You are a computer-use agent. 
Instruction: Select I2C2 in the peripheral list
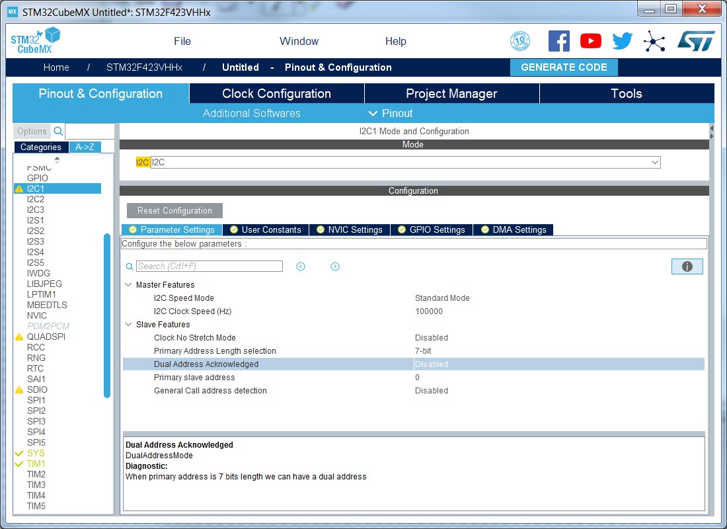pyautogui.click(x=36, y=200)
